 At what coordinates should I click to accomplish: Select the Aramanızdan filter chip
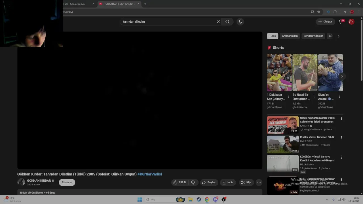pos(290,36)
